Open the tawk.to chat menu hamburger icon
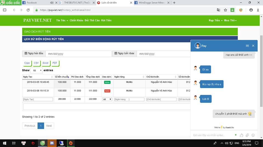This screenshot has height=147, width=263. point(247,46)
